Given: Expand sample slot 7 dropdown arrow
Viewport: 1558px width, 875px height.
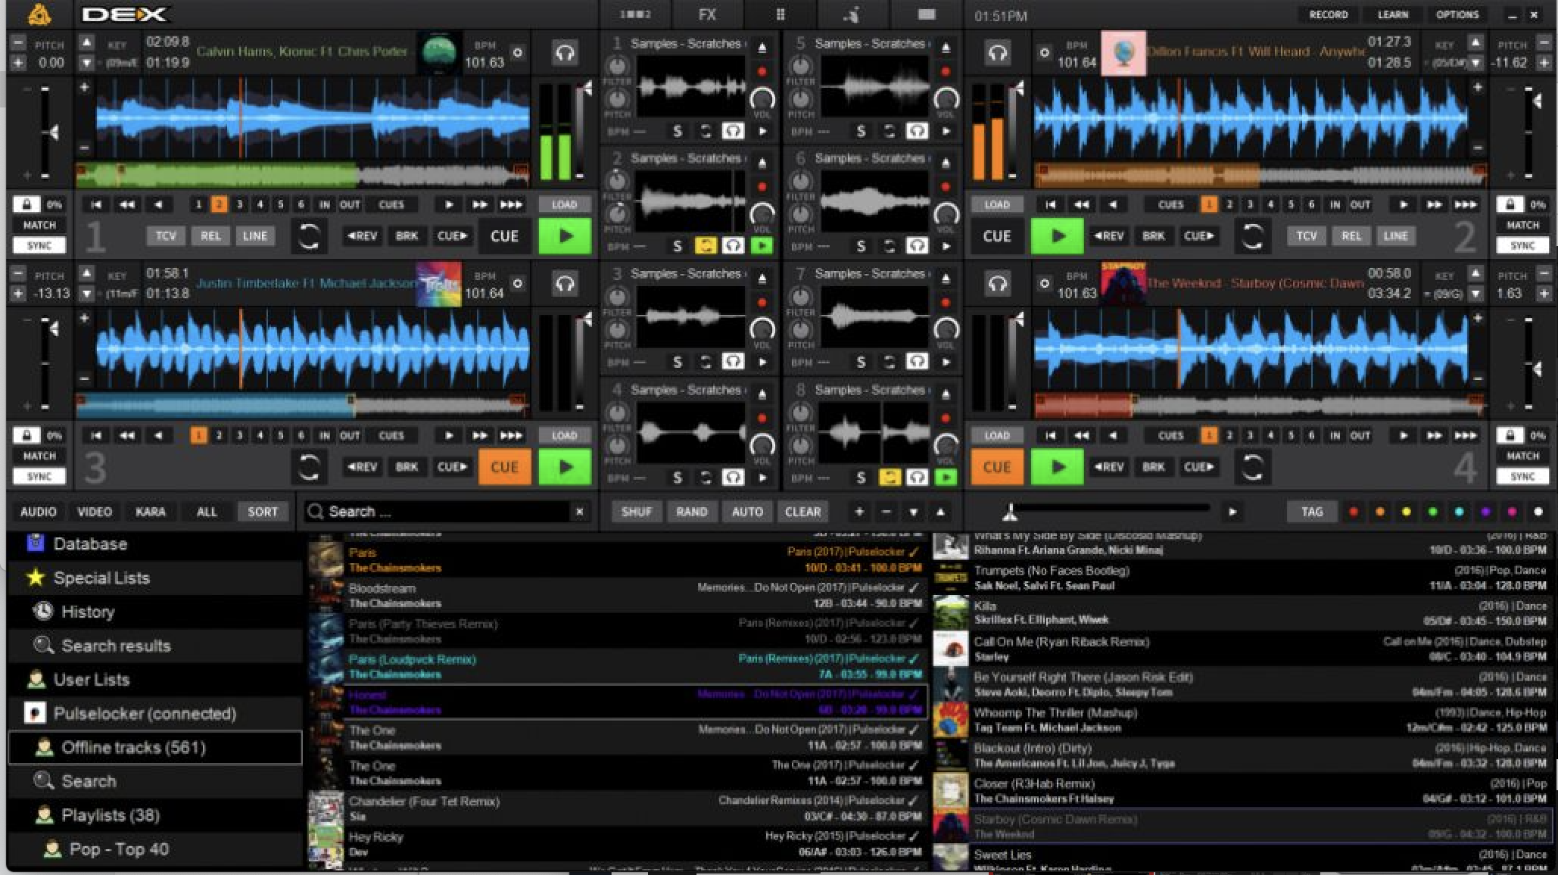Looking at the screenshot, I should [x=946, y=279].
